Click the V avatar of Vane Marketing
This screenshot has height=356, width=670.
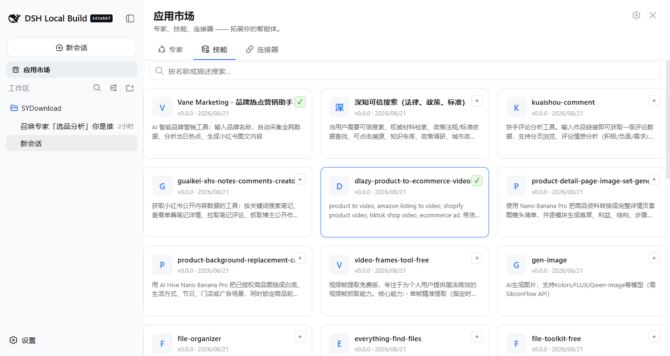[x=162, y=107]
